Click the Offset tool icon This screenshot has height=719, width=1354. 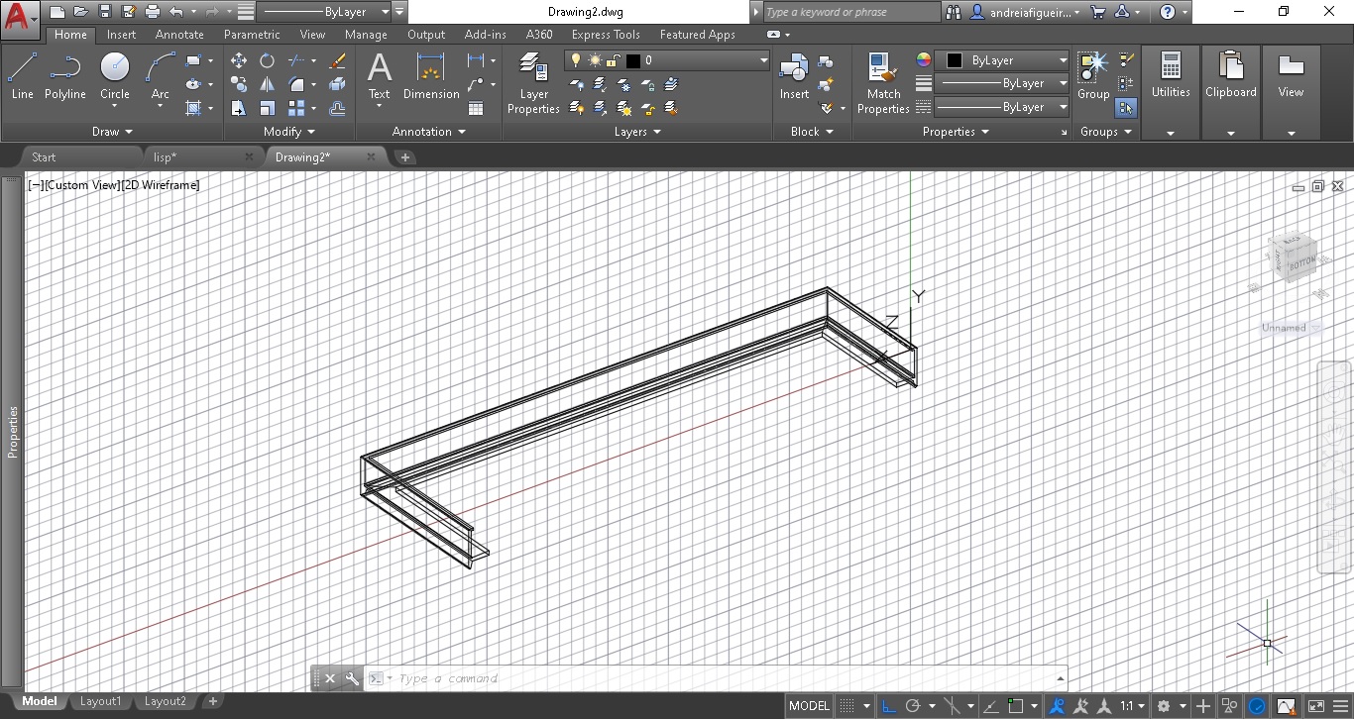[x=337, y=108]
